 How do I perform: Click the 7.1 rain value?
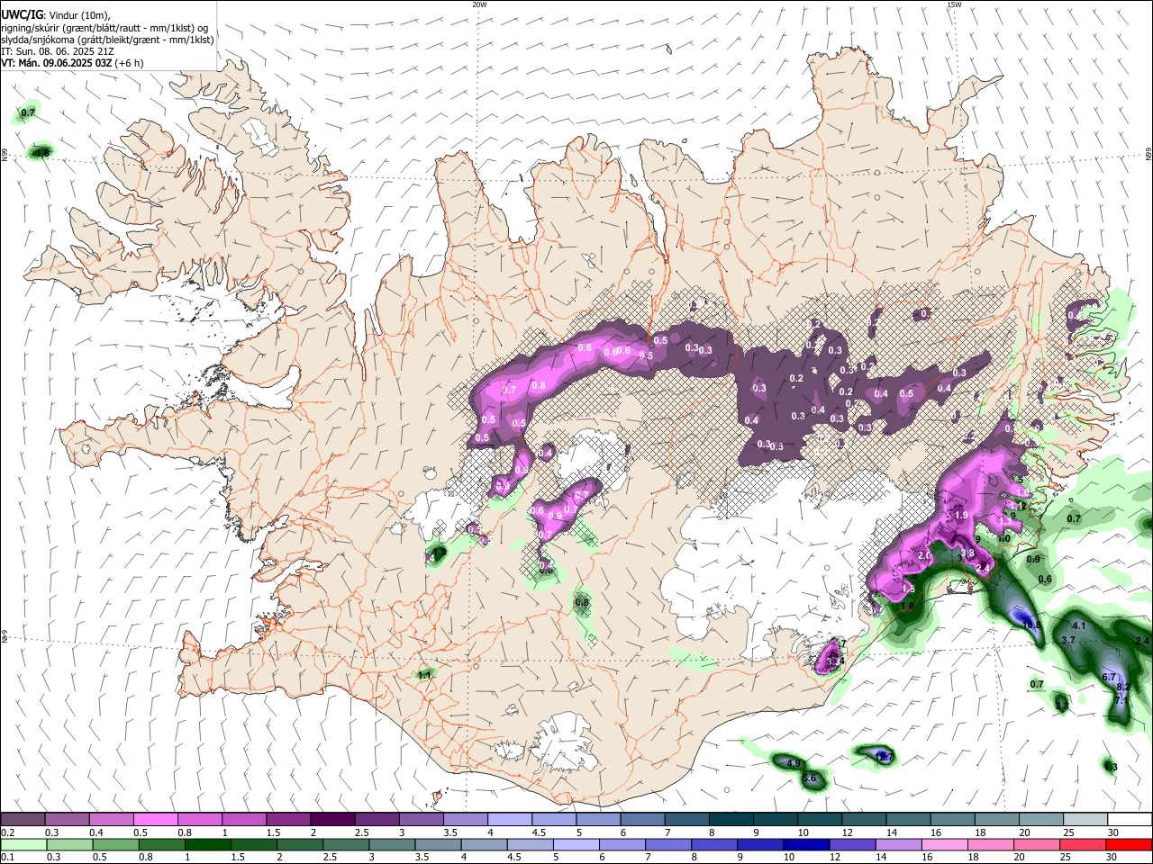pyautogui.click(x=1121, y=700)
